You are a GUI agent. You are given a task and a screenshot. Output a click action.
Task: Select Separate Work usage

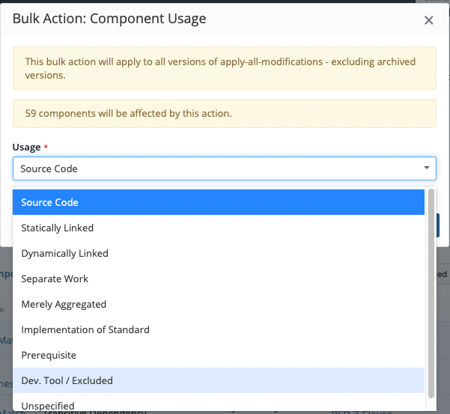coord(219,278)
